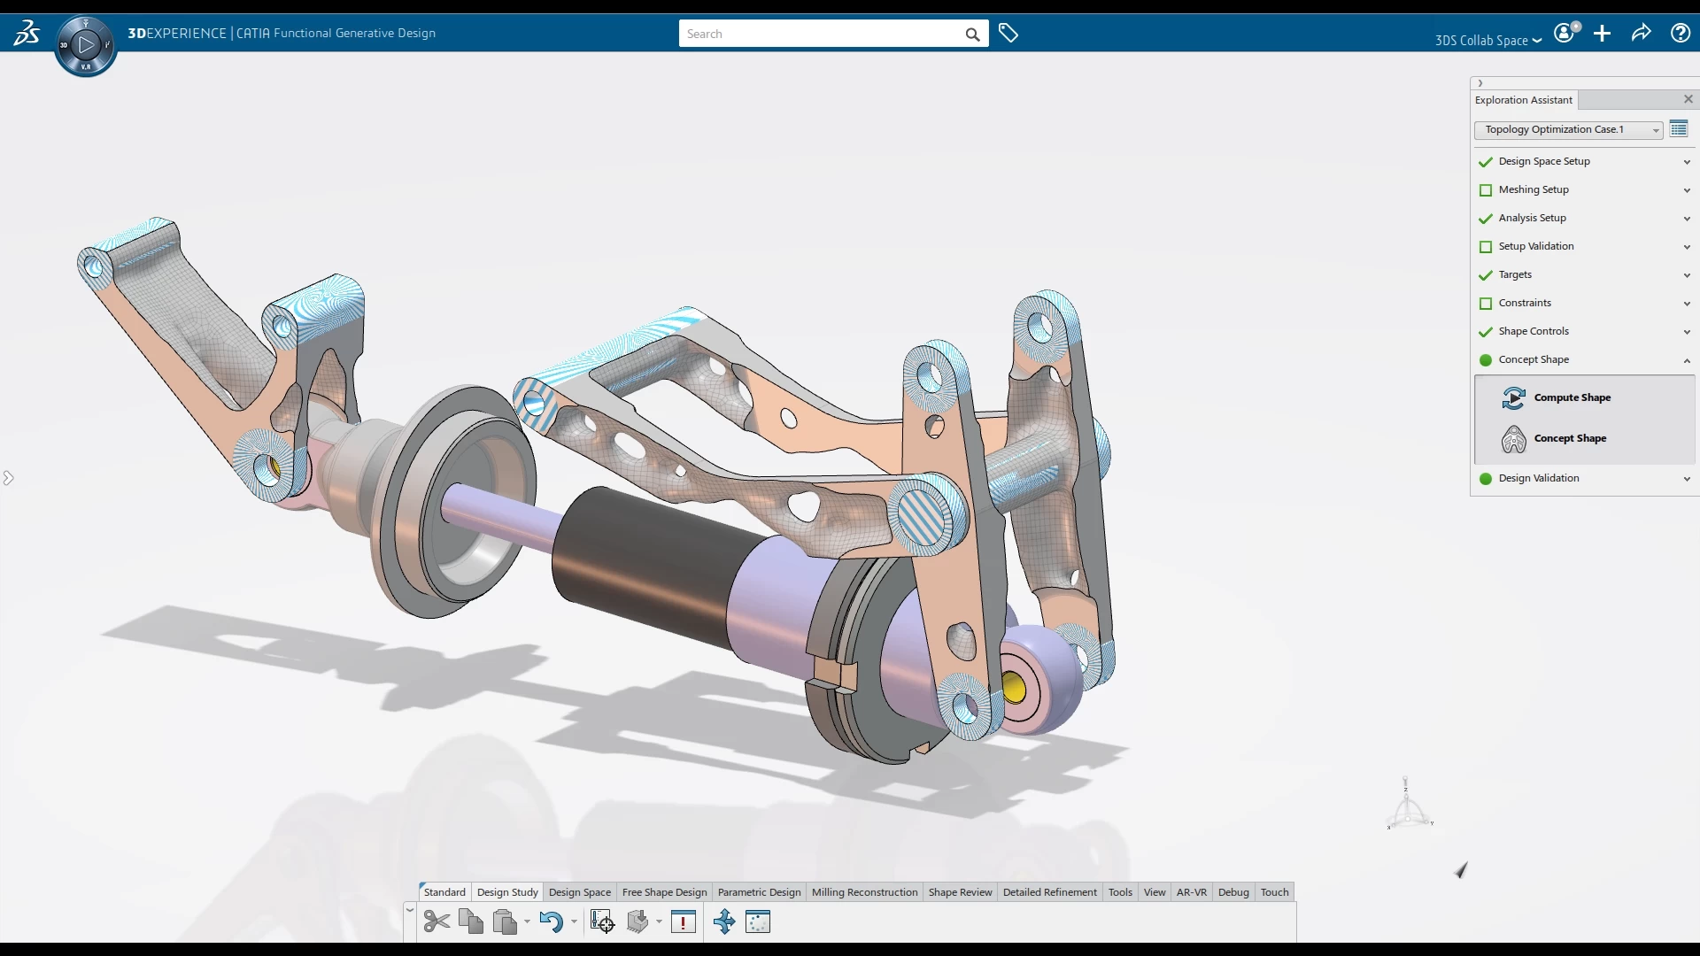Select the Compute Shape tool

point(1572,397)
